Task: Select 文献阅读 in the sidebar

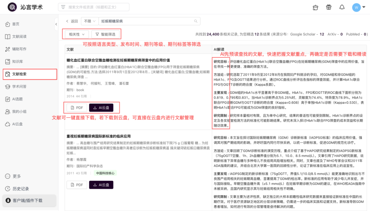Action: [19, 36]
